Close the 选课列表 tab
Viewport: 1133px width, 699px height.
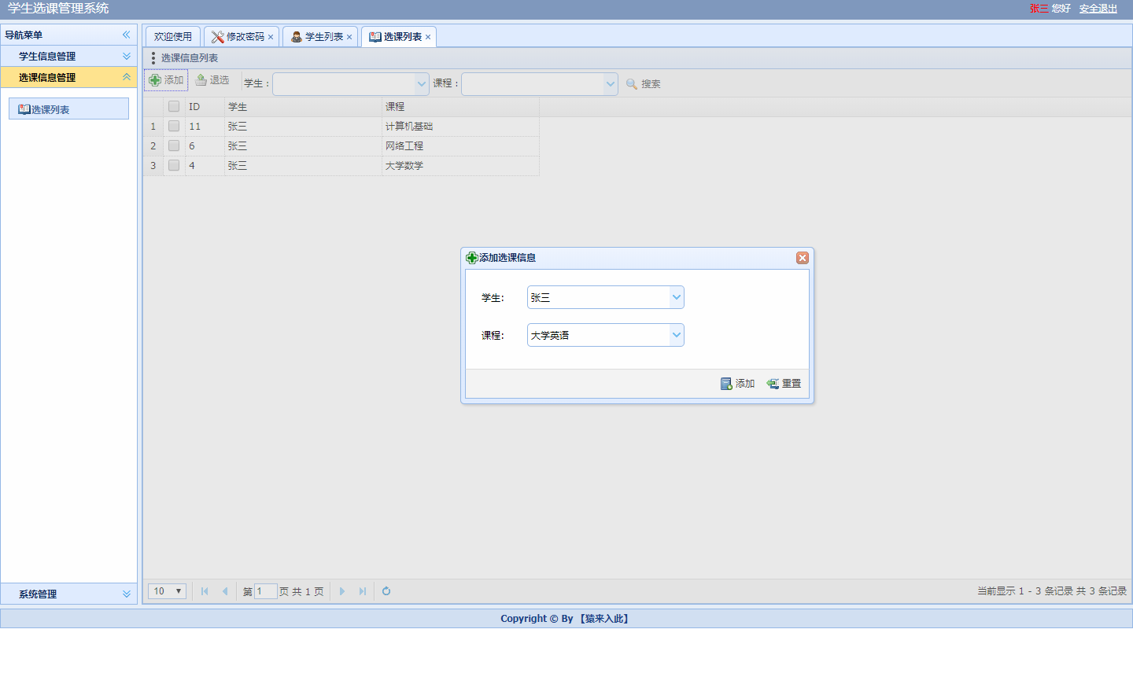click(428, 37)
